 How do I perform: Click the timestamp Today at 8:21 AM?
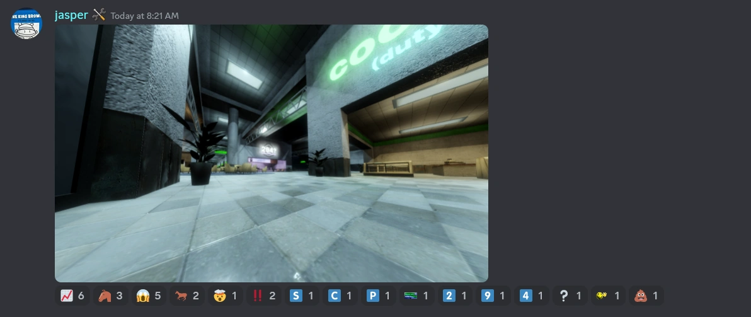[x=145, y=16]
